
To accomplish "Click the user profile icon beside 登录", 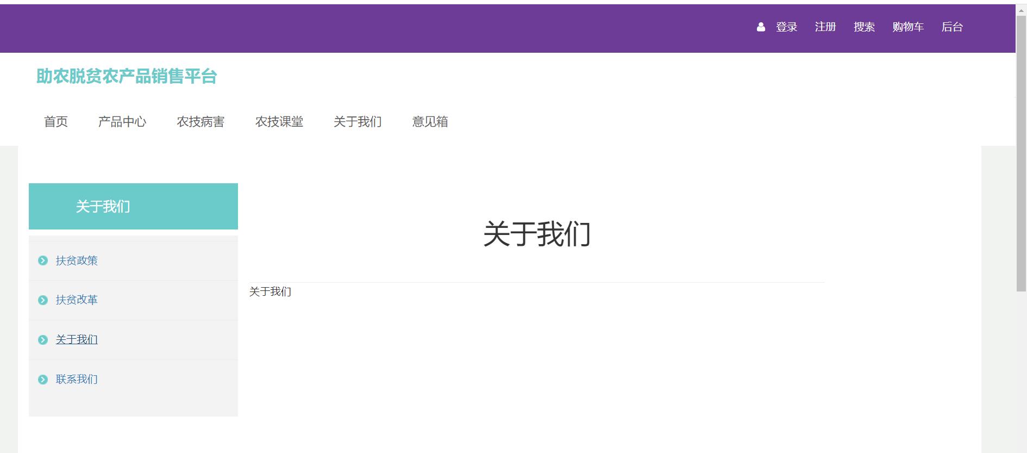I will 761,27.
